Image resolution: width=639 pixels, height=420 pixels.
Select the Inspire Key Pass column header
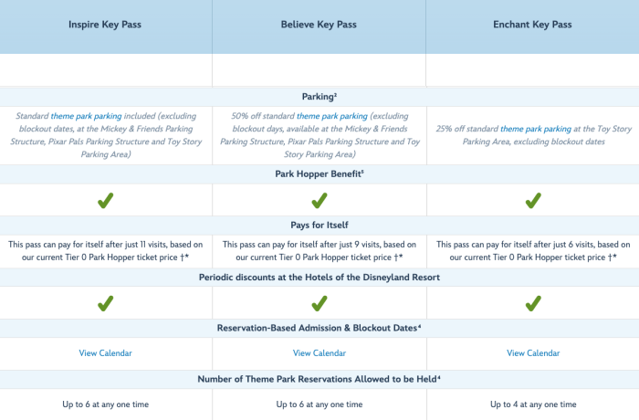pos(106,25)
